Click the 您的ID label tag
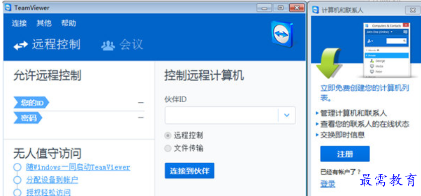Image resolution: width=421 pixels, height=196 pixels. [x=31, y=103]
